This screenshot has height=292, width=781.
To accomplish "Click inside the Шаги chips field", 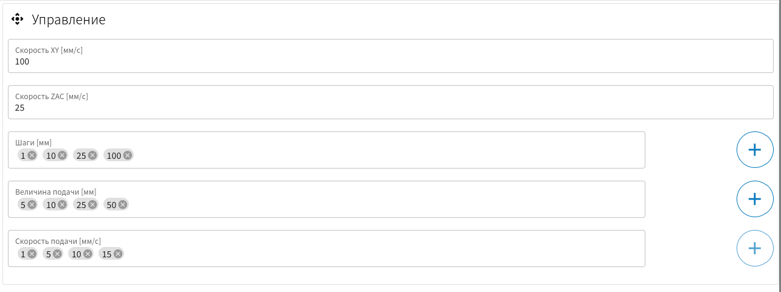I will 327,150.
